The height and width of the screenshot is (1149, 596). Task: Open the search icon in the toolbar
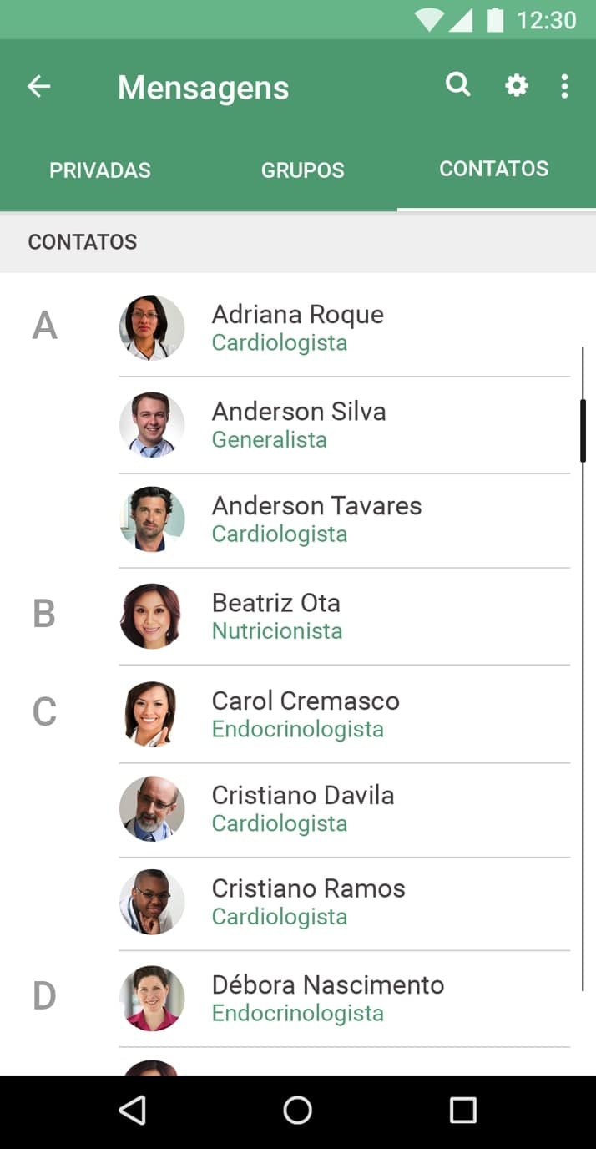pyautogui.click(x=457, y=85)
